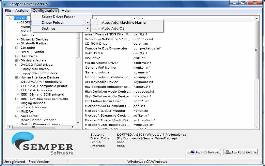Select the CD-ROM Drive row
This screenshot has width=265, height=166.
96,44
